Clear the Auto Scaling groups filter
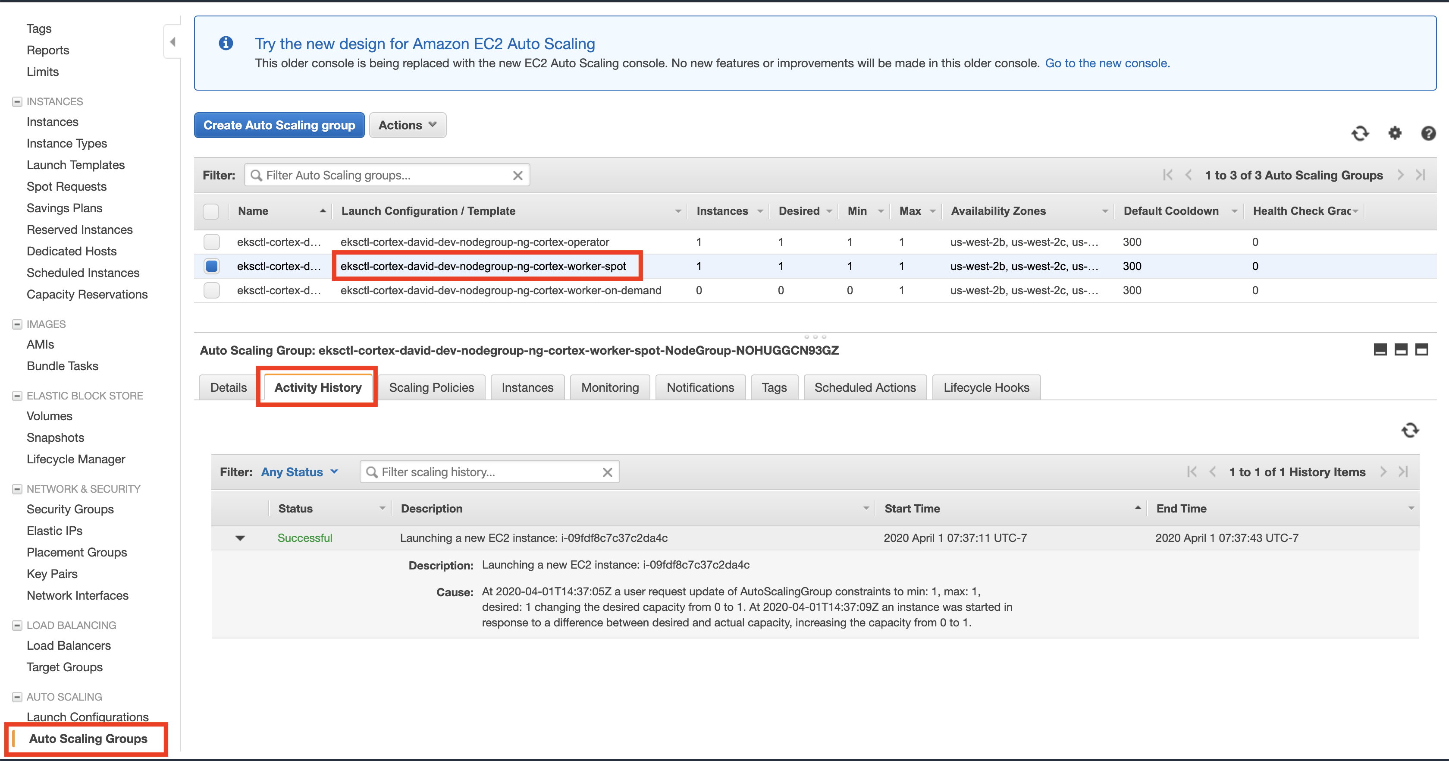 click(x=517, y=176)
